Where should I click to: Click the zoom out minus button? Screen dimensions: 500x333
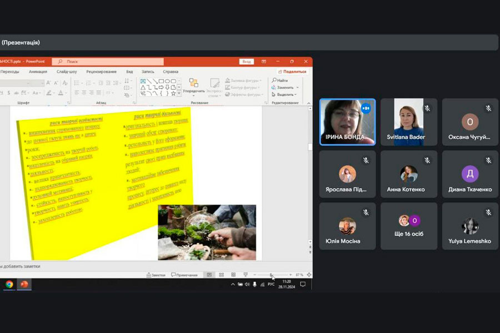(255, 275)
